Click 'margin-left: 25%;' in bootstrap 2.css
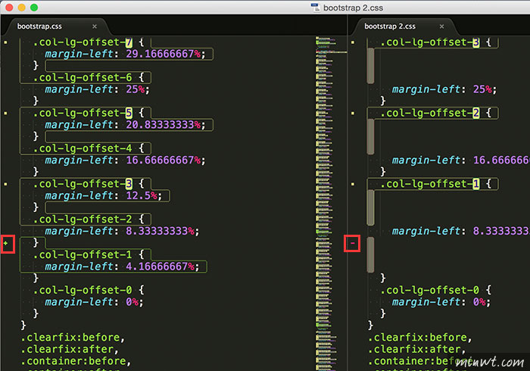 (x=444, y=89)
